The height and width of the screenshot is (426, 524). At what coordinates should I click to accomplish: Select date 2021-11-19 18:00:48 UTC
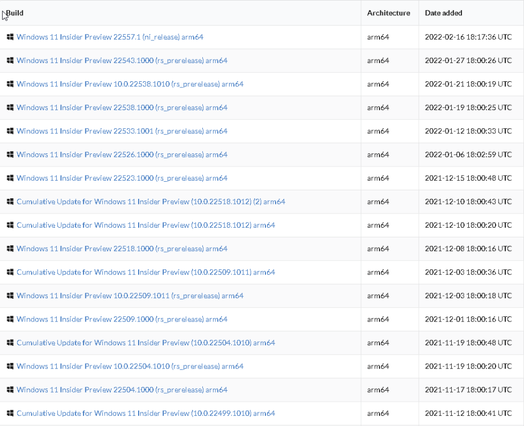click(468, 343)
